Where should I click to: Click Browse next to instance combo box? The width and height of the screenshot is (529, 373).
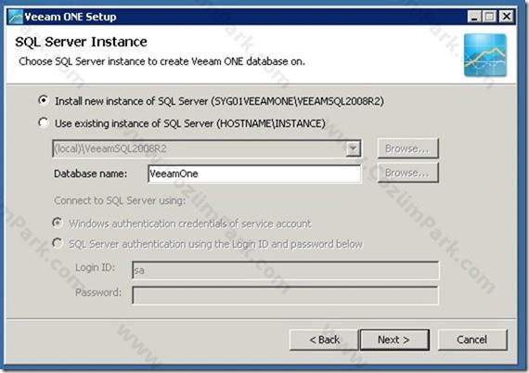click(x=407, y=148)
